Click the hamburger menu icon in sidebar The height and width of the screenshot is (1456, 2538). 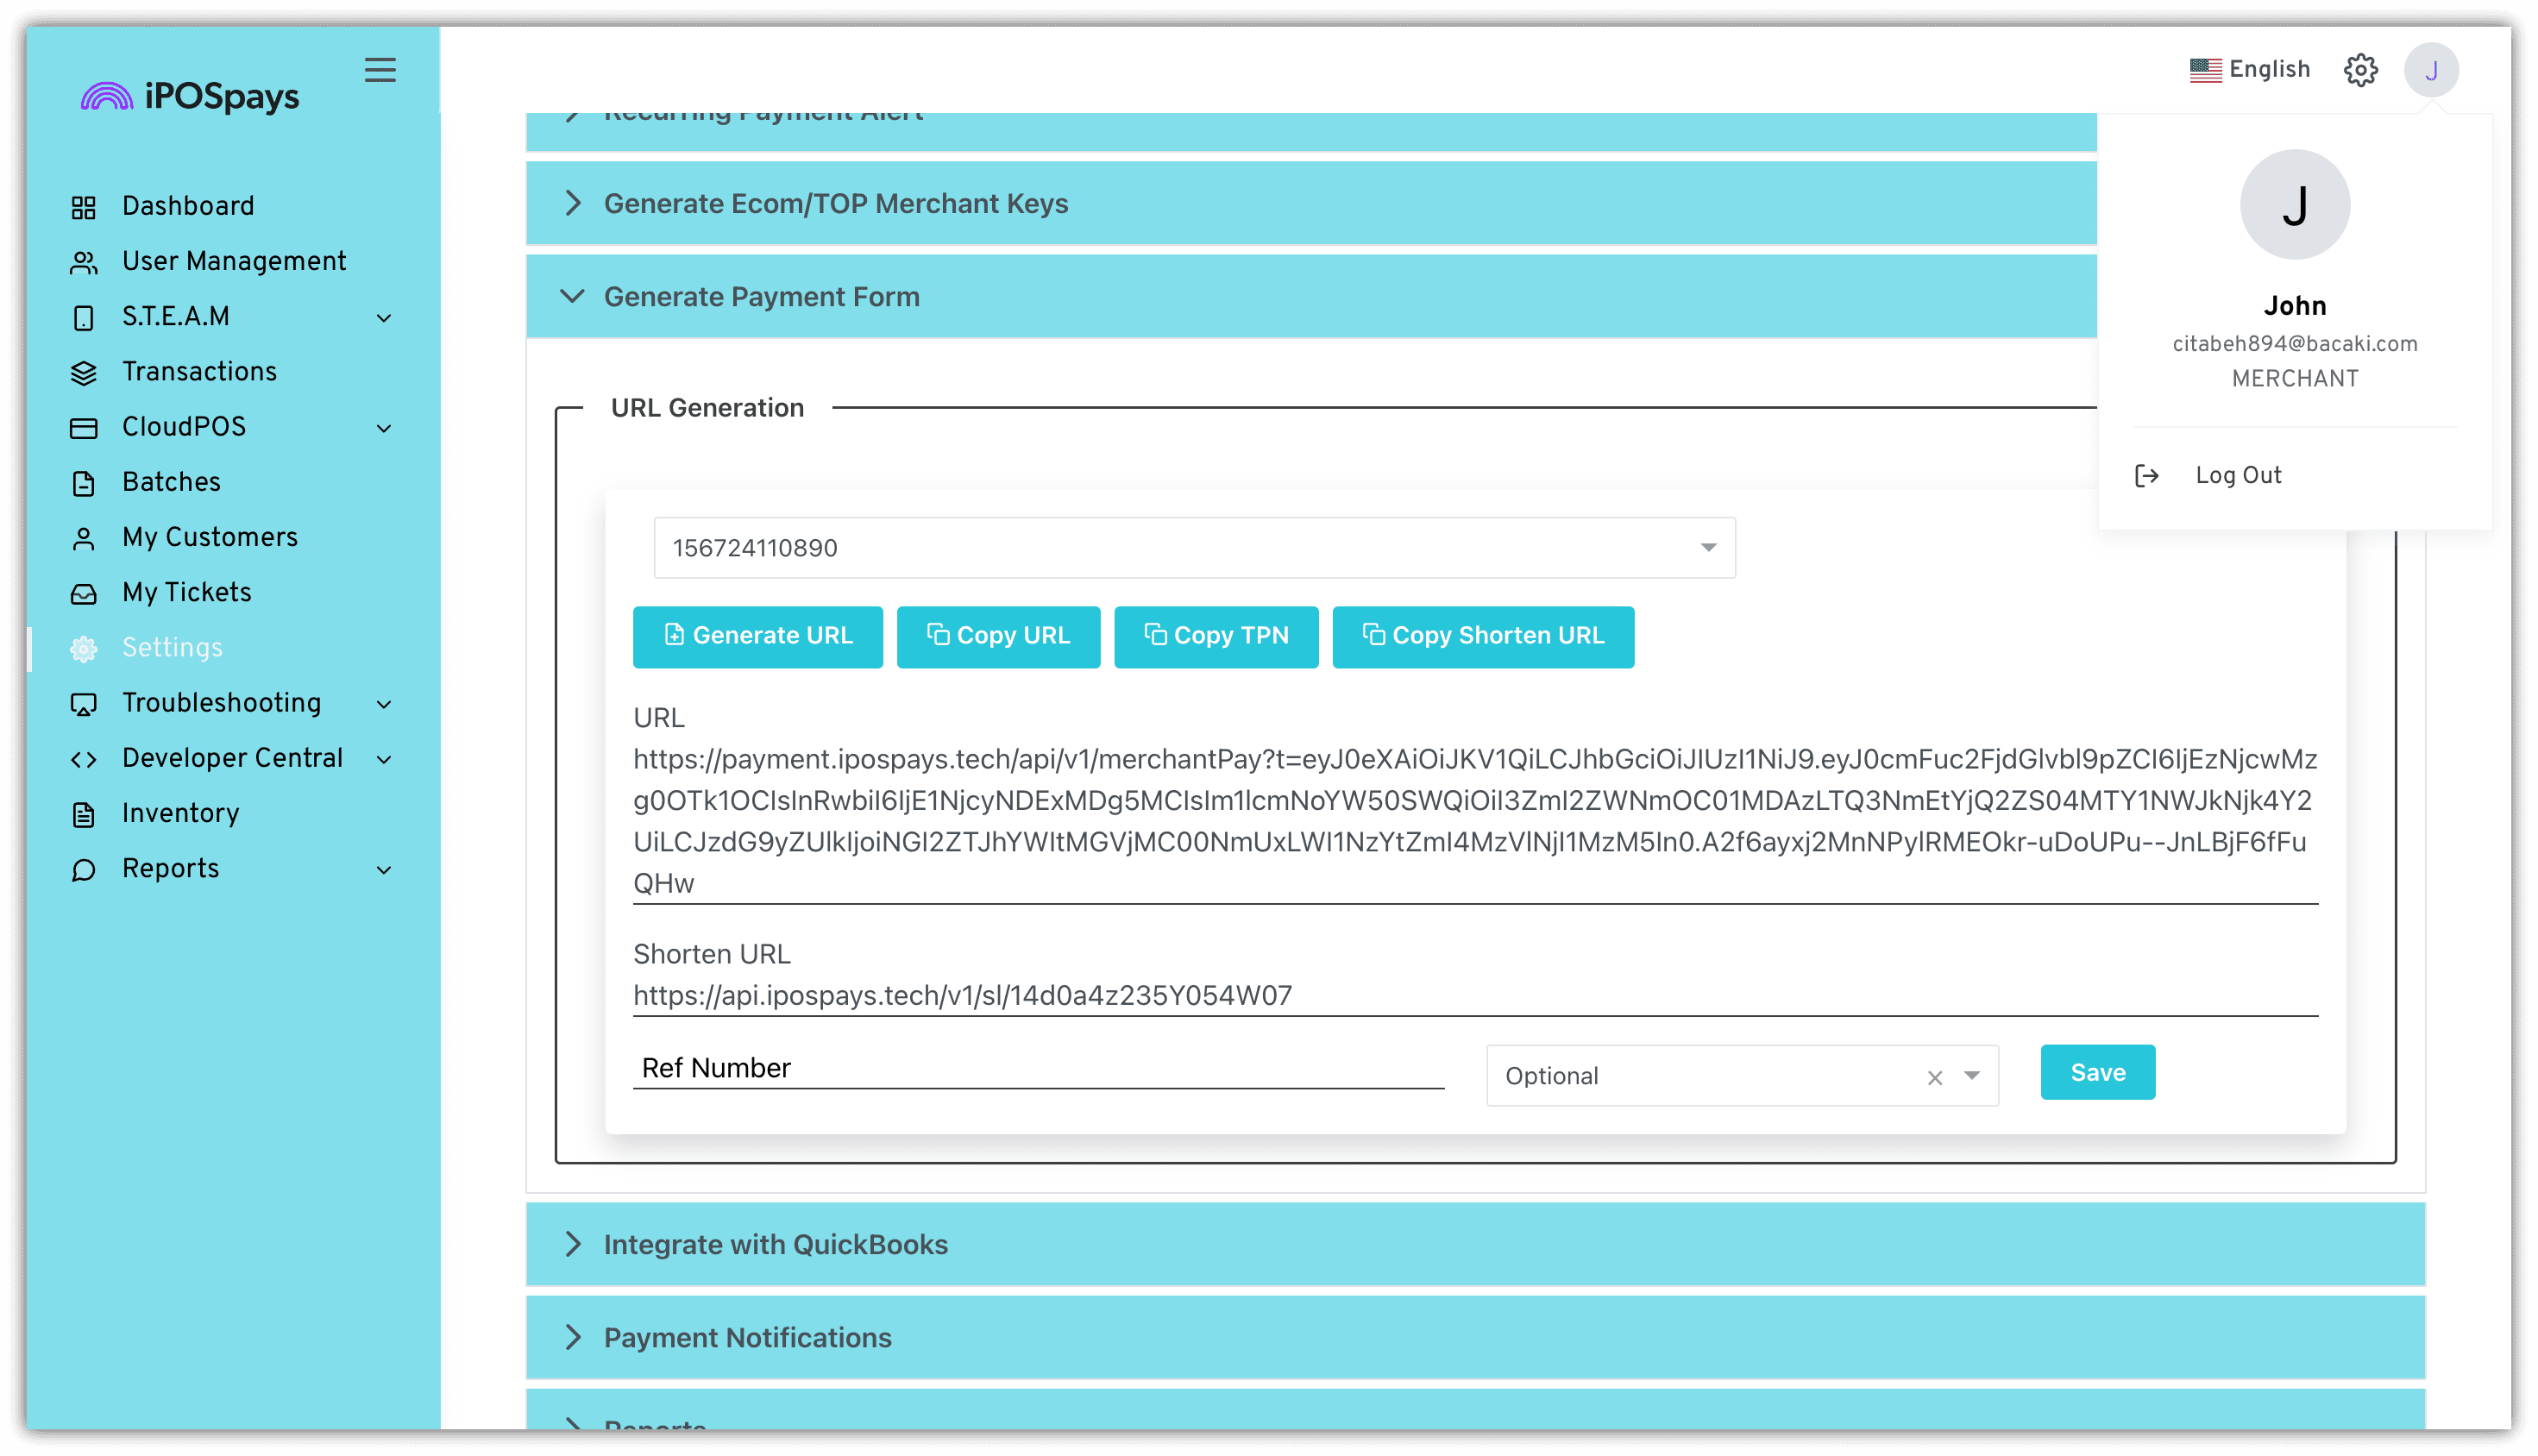click(x=380, y=70)
